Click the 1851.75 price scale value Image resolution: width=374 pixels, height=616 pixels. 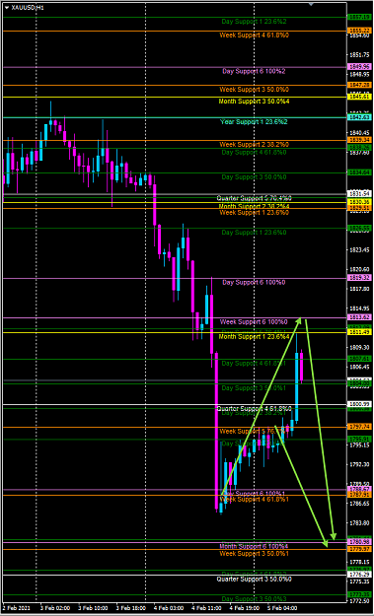[358, 54]
